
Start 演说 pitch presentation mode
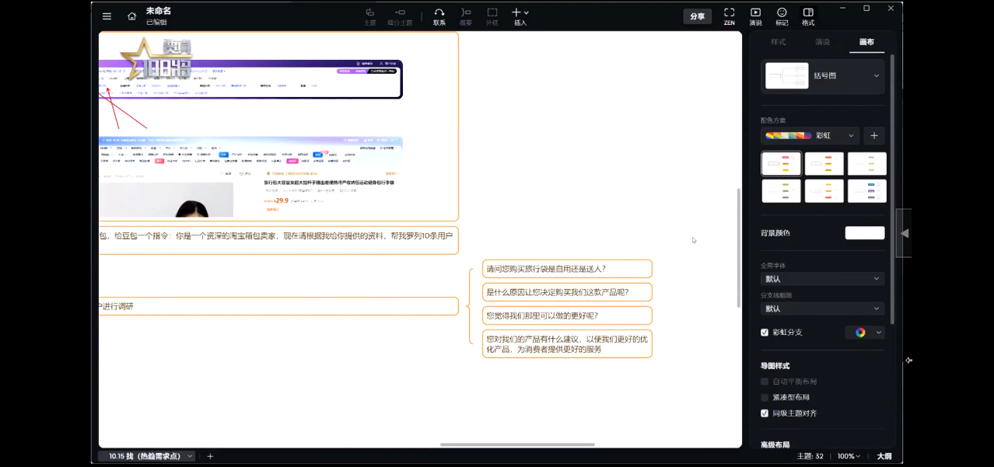coord(755,16)
